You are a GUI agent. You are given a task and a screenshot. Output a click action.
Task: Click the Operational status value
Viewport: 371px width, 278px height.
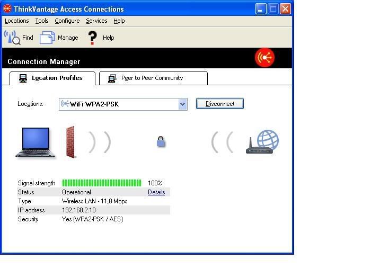76,192
